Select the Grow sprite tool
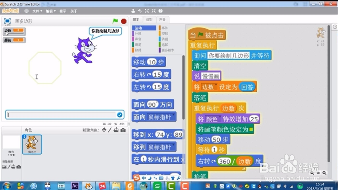Screen dimensions: 338x190 (147, 11)
